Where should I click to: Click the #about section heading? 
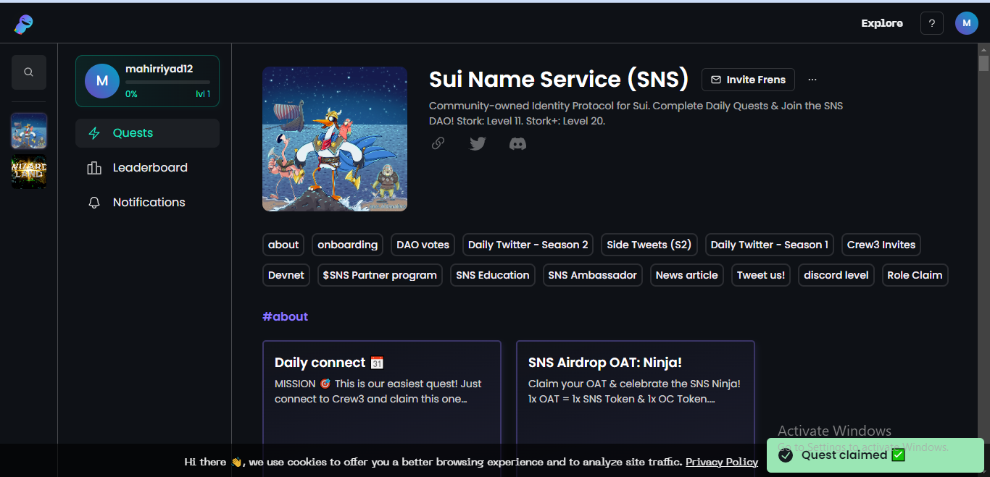(286, 316)
